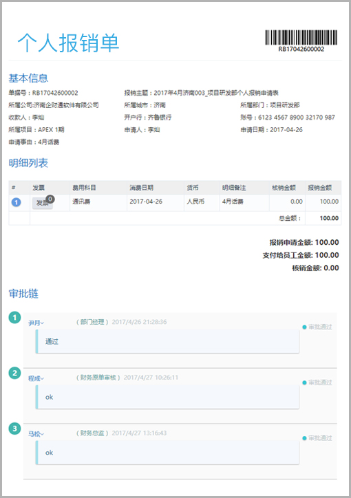Click the 审批通过 status dot for 尹月
The width and height of the screenshot is (351, 498).
(304, 327)
